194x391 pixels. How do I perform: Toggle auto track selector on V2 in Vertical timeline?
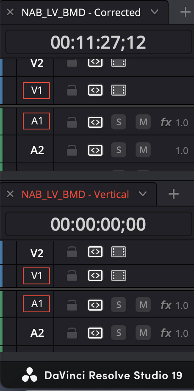(x=95, y=252)
